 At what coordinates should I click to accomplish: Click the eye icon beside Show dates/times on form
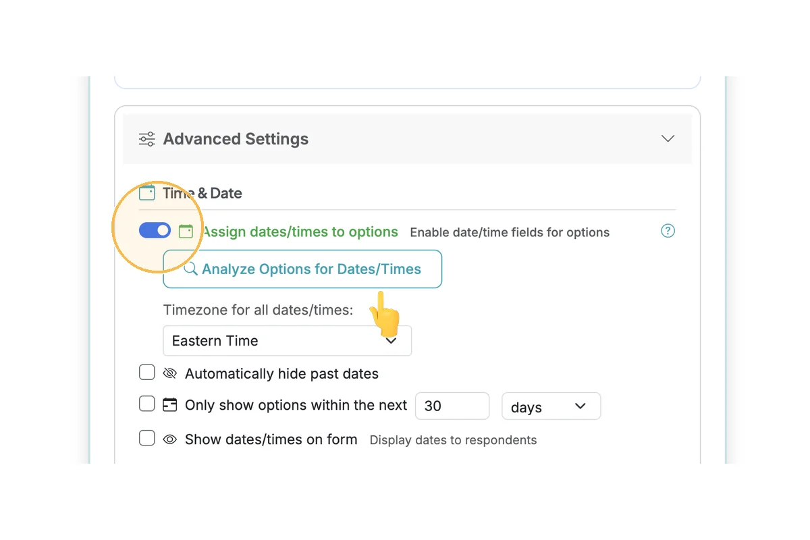(170, 439)
